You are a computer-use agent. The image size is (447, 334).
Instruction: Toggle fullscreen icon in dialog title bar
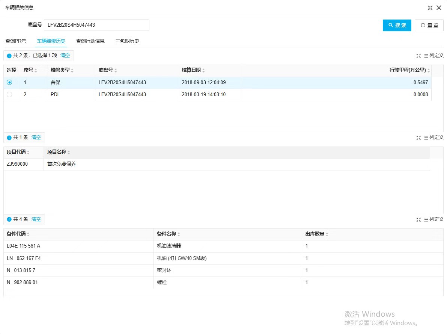[430, 8]
